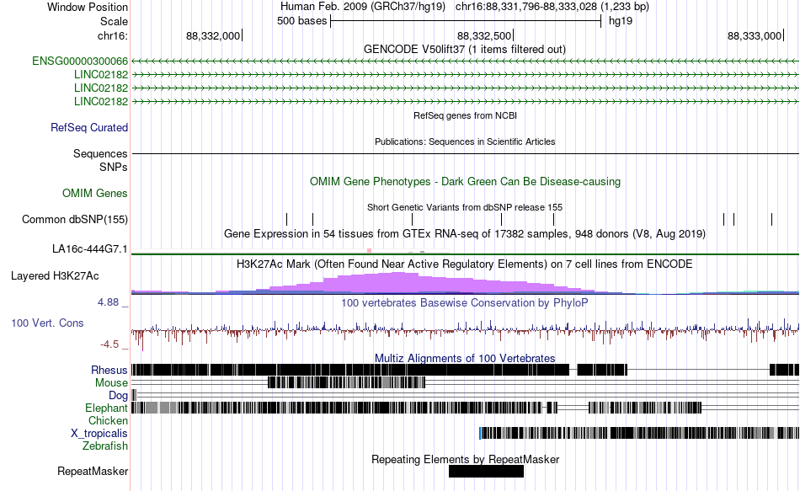Click OMIM Gene Phenotypes track title
800x491 pixels.
click(x=466, y=182)
